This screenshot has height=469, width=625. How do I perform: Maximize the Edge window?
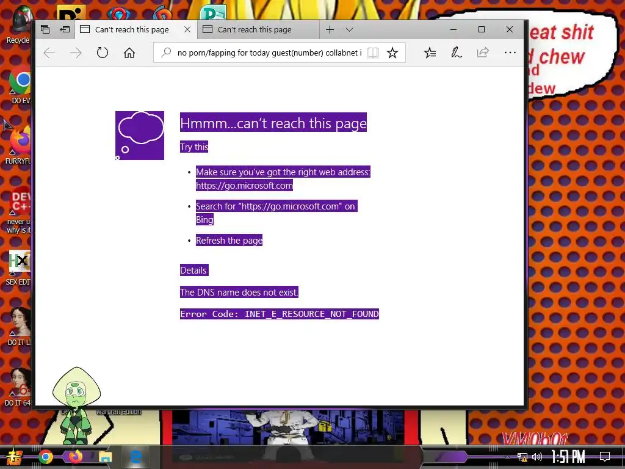pyautogui.click(x=482, y=29)
